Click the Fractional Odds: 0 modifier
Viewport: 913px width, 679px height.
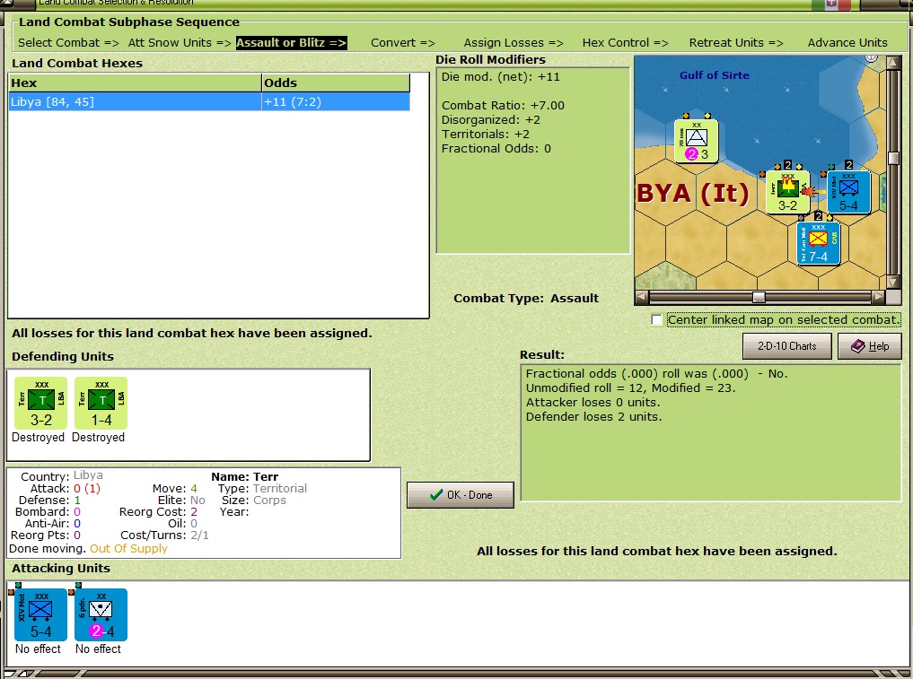coord(496,148)
